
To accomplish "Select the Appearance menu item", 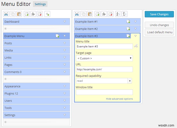I will 37,86.
